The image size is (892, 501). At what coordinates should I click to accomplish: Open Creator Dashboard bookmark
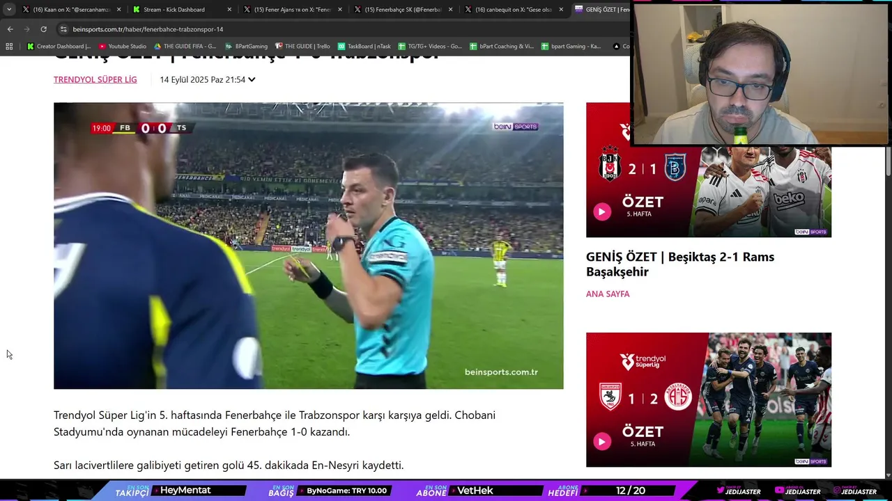59,47
